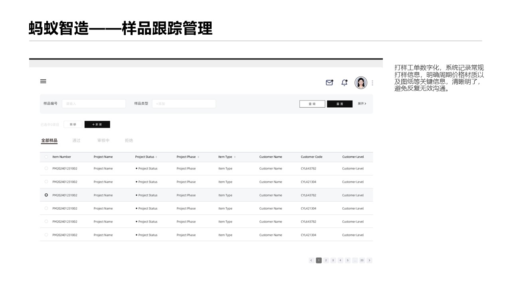Click the Customer Code column header
Image resolution: width=511 pixels, height=287 pixels.
coord(311,157)
